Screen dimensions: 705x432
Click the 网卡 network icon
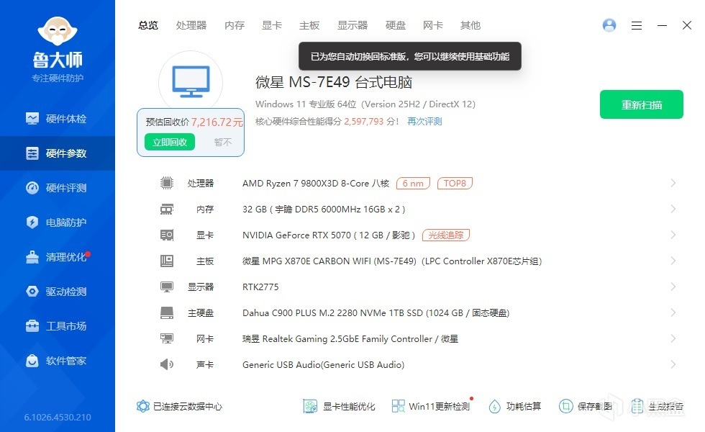(x=167, y=338)
